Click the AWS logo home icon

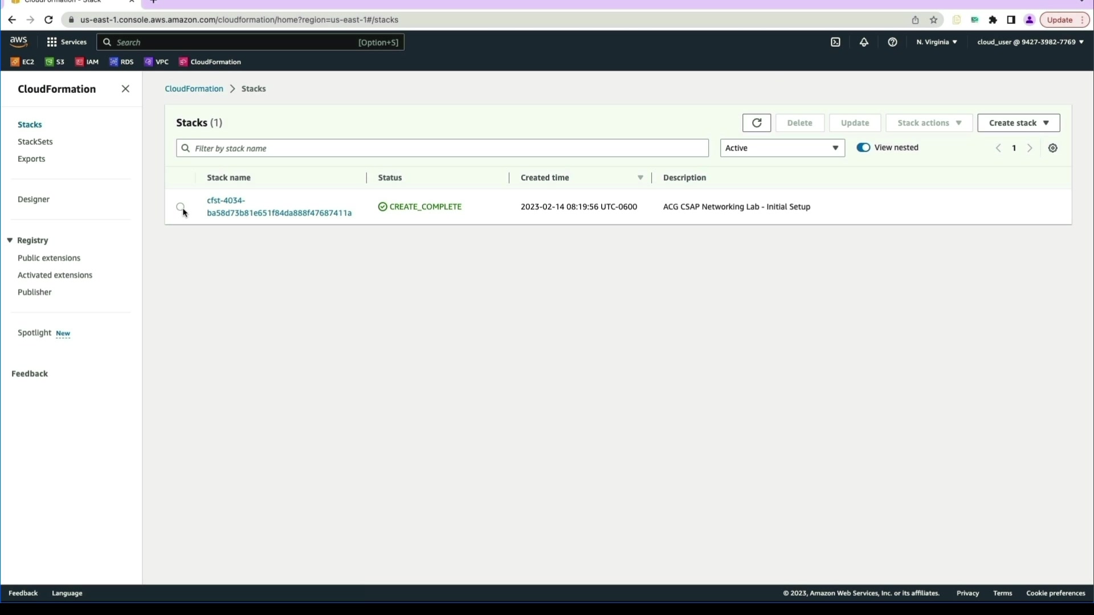click(x=18, y=42)
